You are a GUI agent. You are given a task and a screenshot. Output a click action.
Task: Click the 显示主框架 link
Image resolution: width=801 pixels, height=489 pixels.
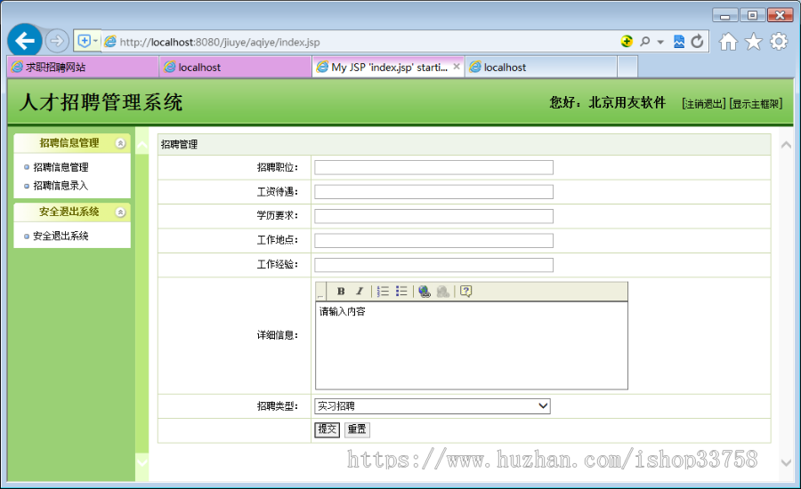(x=756, y=104)
